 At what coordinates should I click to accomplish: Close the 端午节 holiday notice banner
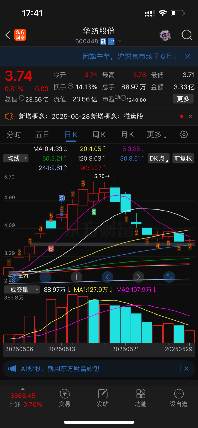tap(188, 56)
